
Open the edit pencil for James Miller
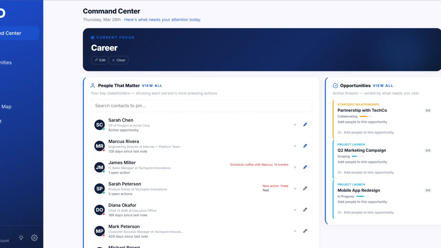tap(305, 167)
